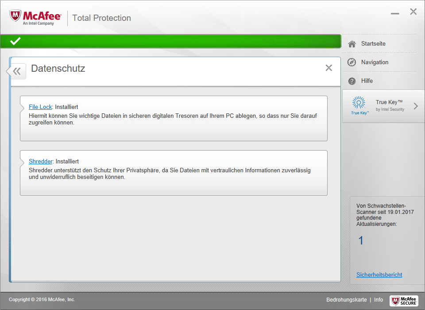
Task: Click the Hilfe question mark icon
Action: click(352, 81)
